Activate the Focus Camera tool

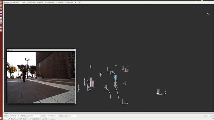[31, 2]
